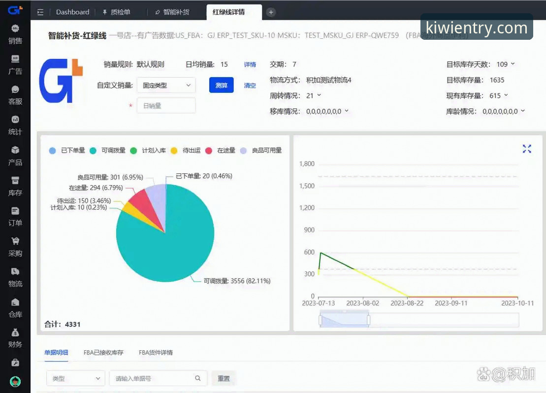Open the 物流 sidebar module

(15, 277)
